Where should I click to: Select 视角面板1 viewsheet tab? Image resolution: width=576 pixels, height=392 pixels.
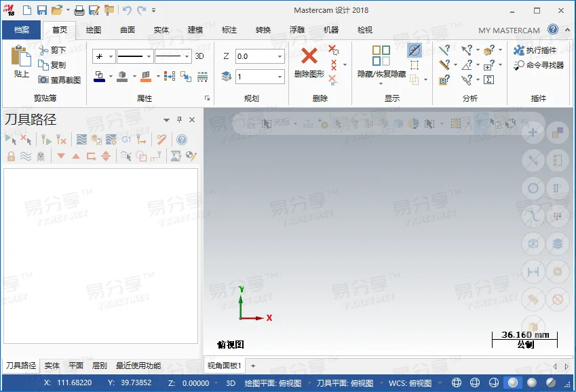(x=224, y=366)
